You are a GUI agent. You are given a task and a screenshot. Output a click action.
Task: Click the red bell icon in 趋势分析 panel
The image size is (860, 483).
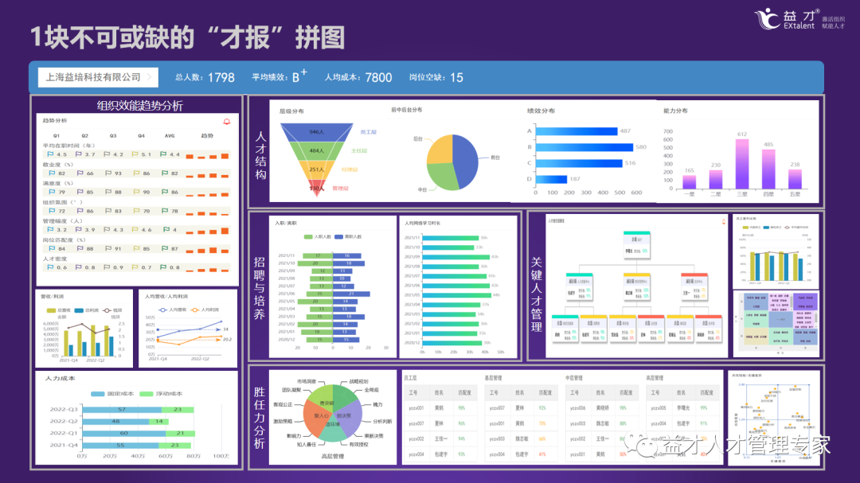pyautogui.click(x=226, y=122)
